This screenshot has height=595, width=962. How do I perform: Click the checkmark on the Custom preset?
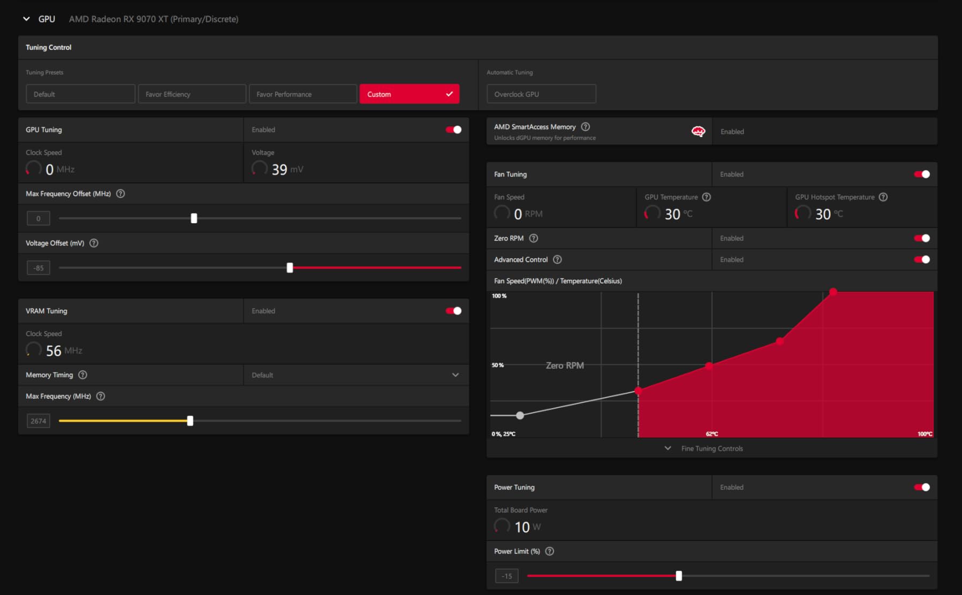pos(449,94)
